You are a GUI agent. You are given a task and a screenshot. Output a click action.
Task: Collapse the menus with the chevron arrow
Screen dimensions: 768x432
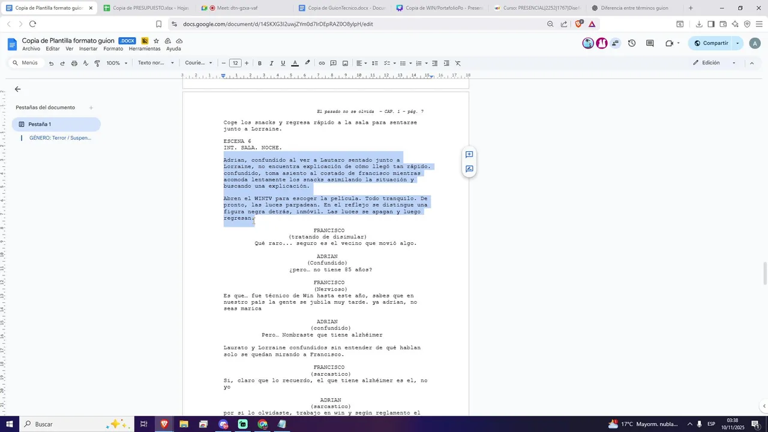click(x=752, y=63)
